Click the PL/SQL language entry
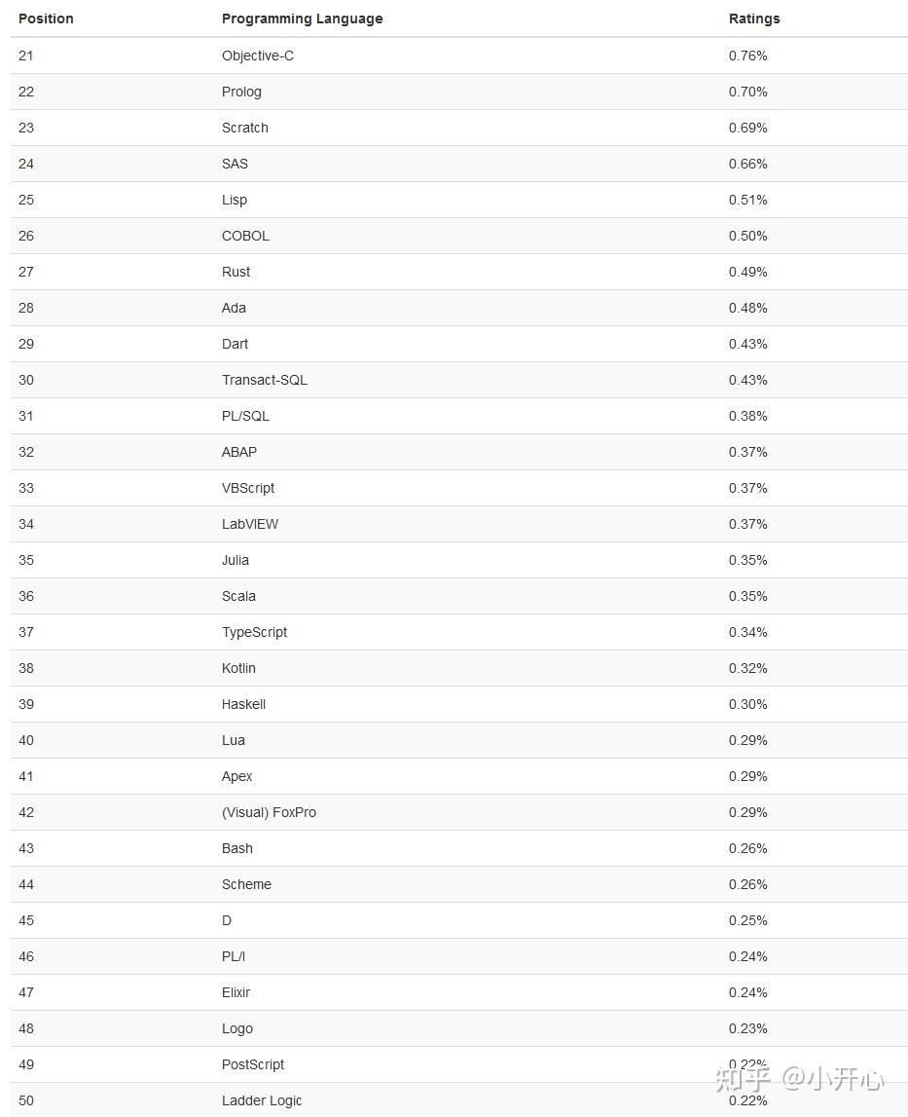908x1117 pixels. [245, 416]
